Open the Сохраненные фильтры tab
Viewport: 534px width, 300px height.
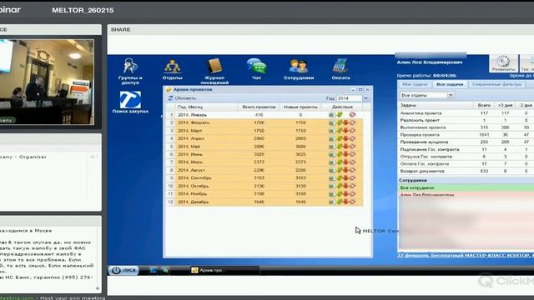click(x=496, y=84)
